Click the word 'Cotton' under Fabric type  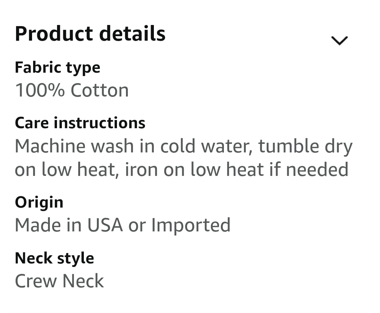pos(99,91)
